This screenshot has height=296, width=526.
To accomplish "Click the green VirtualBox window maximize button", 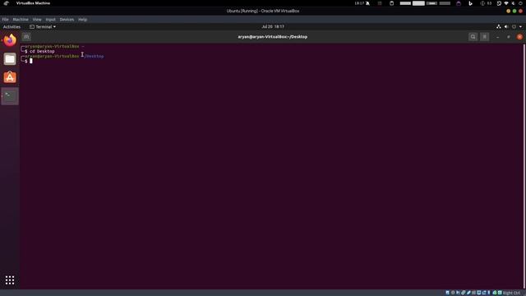I will click(514, 11).
